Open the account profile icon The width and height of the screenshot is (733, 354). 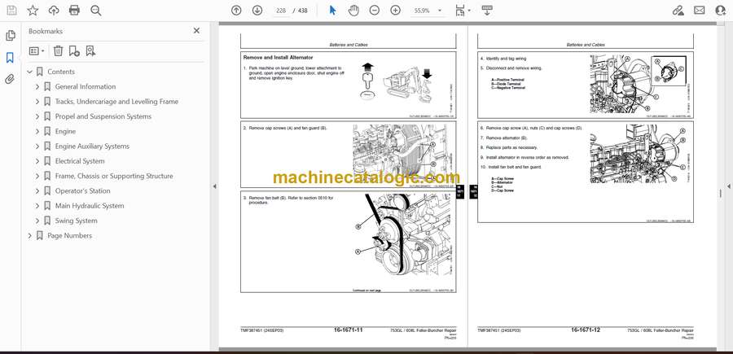[x=721, y=11]
